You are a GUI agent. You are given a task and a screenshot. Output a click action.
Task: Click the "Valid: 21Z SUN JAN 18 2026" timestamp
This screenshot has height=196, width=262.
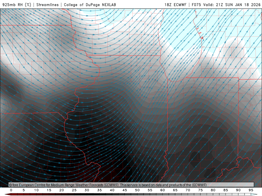click(x=232, y=5)
